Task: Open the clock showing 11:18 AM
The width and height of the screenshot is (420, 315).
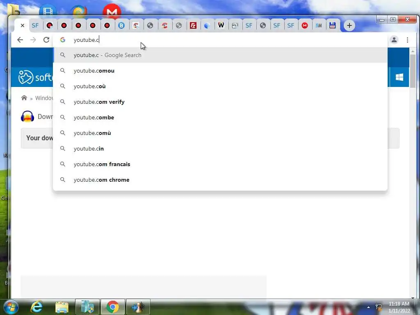Action: point(399,307)
